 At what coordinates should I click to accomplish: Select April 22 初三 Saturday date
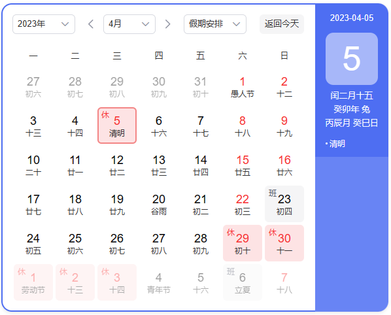(243, 204)
